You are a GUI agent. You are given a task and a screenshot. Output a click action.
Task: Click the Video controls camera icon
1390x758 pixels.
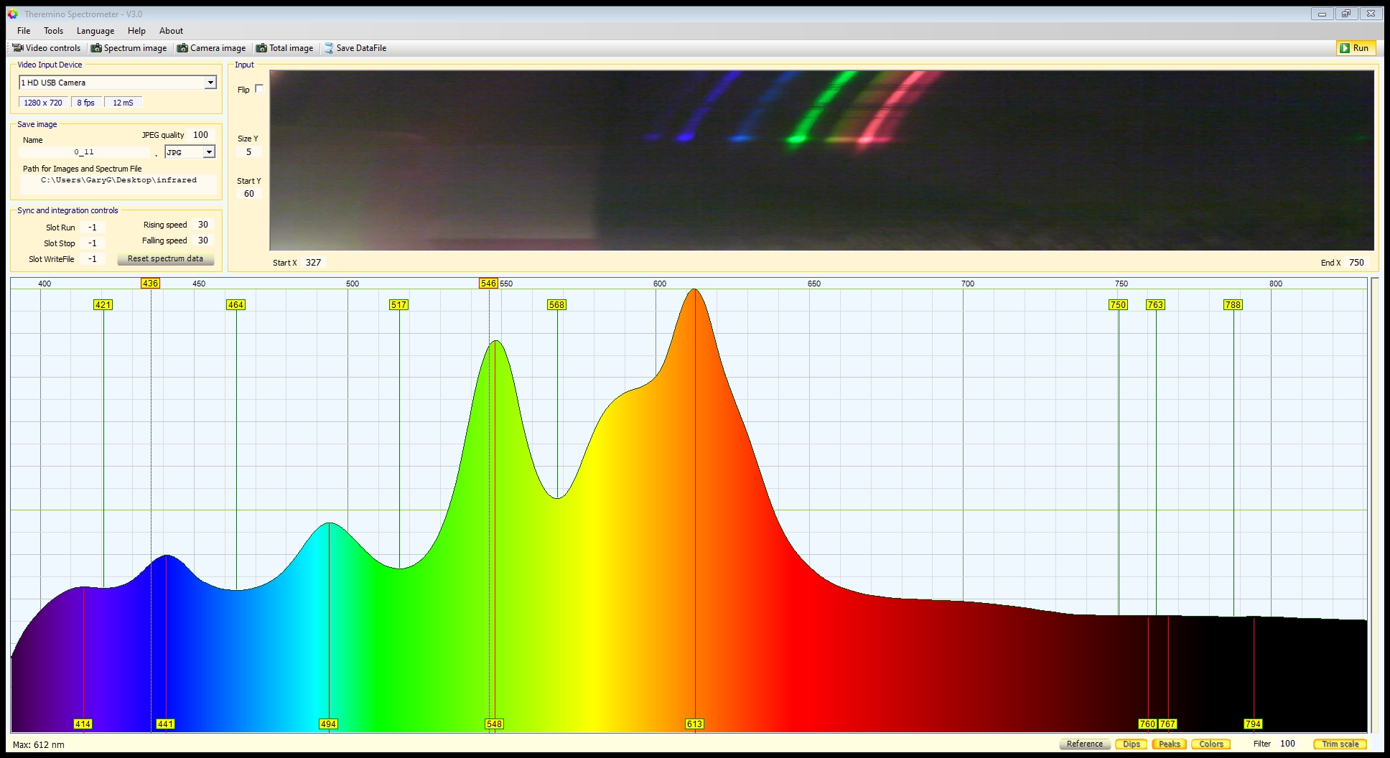pyautogui.click(x=18, y=48)
